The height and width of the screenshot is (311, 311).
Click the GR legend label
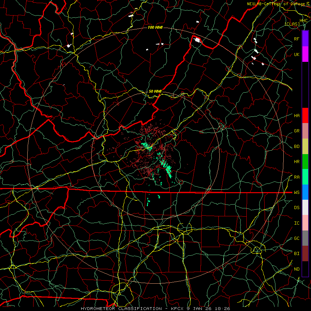point(296,131)
